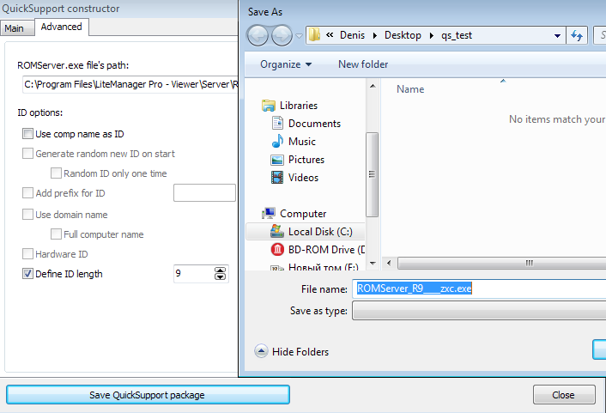
Task: Select BD-ROM Drive entry
Action: tap(326, 250)
